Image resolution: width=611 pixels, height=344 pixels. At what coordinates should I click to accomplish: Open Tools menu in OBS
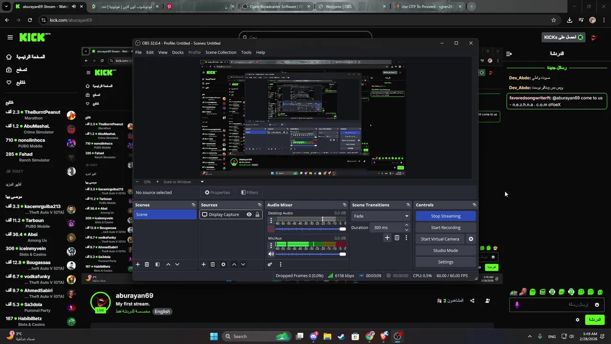click(x=246, y=52)
